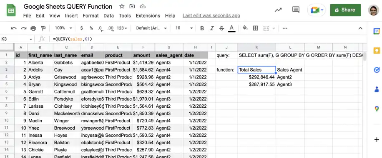The width and height of the screenshot is (382, 158).
Task: Format selected cells as percent
Action: tap(91, 28)
